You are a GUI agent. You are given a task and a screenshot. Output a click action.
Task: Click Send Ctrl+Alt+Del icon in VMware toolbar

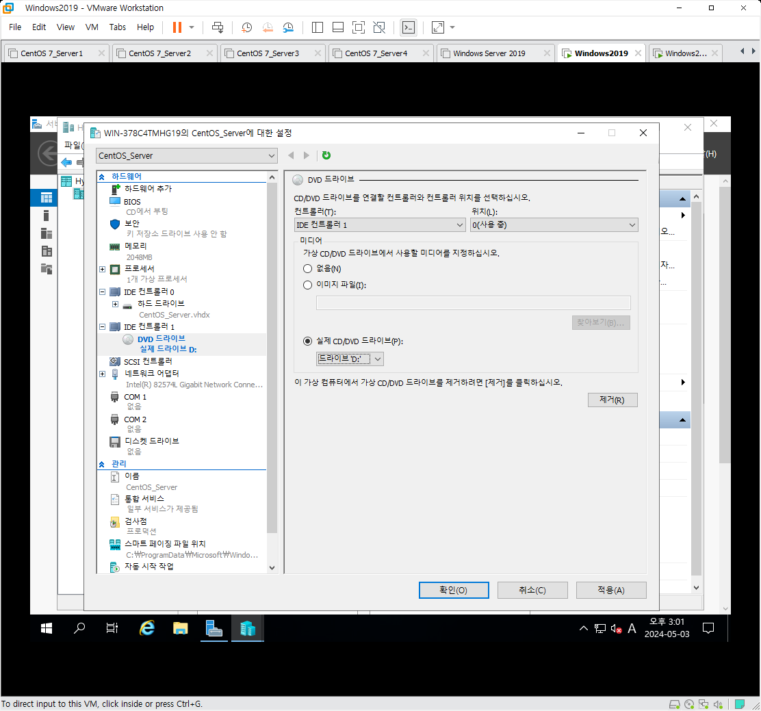click(x=218, y=27)
